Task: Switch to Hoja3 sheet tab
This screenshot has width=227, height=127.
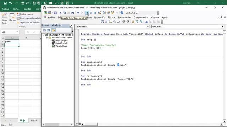Action: coord(34,120)
